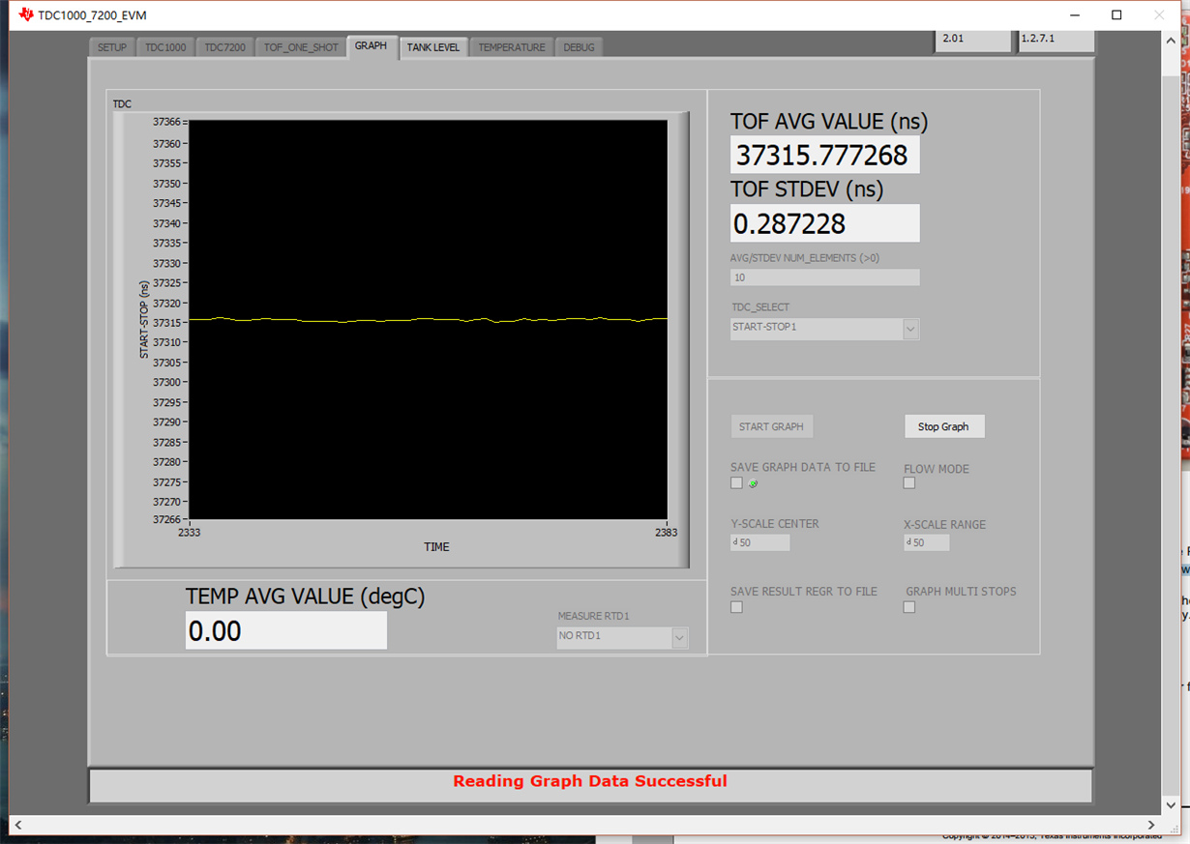Open the TDC7200 tab
The height and width of the screenshot is (844, 1190).
pyautogui.click(x=226, y=47)
